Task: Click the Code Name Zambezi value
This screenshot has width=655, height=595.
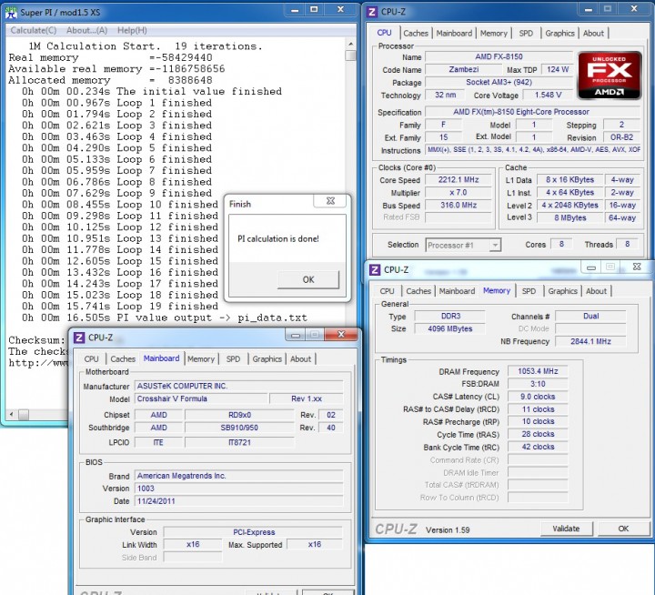Action: (x=463, y=70)
